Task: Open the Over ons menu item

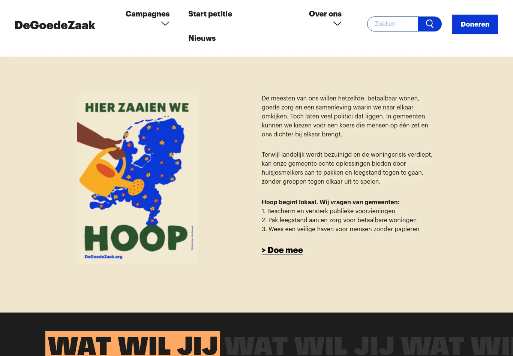Action: (x=325, y=14)
